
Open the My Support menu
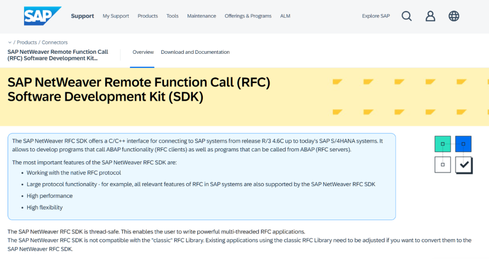(116, 16)
